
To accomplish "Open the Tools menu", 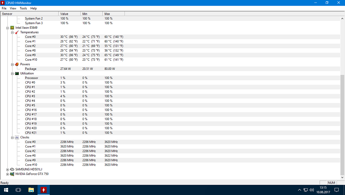I will pos(23,8).
